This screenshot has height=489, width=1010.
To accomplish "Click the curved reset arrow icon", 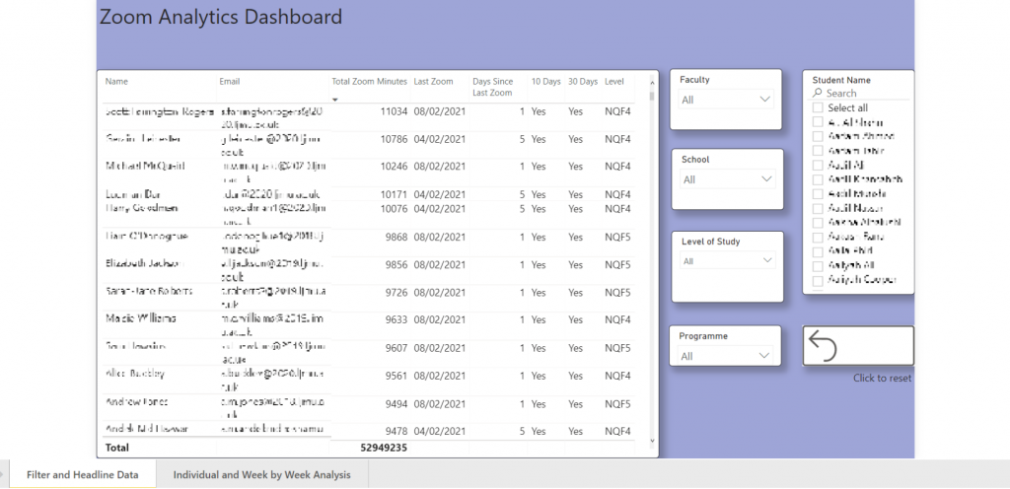I will point(823,345).
